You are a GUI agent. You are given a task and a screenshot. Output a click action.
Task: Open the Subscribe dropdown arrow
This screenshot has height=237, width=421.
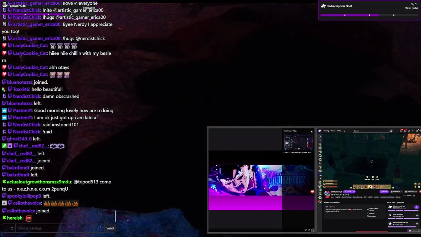pyautogui.click(x=416, y=192)
